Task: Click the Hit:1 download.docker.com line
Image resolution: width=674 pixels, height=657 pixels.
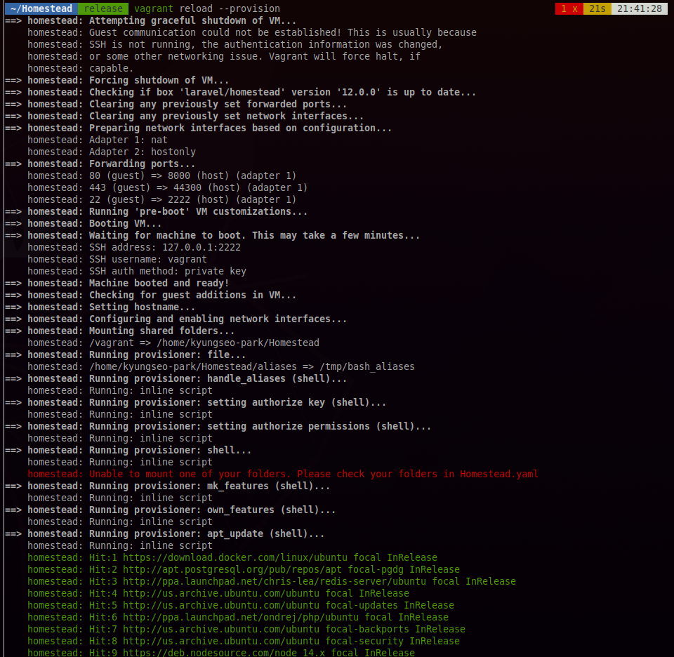Action: 232,558
